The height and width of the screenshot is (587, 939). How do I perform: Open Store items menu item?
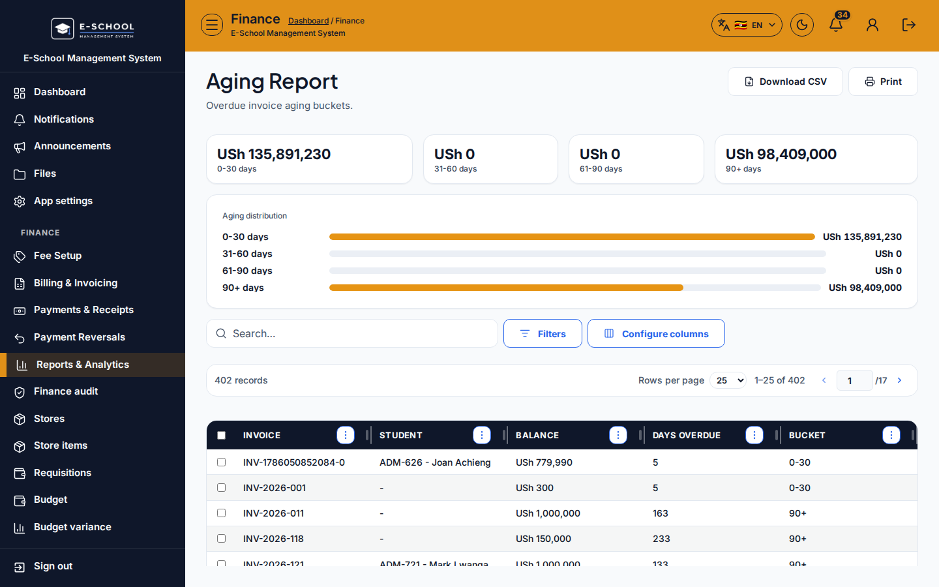93,445
